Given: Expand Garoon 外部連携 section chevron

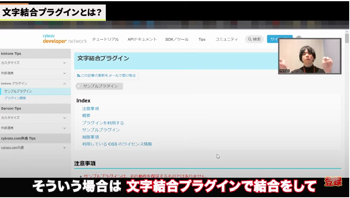Looking at the screenshot, I should 64,128.
